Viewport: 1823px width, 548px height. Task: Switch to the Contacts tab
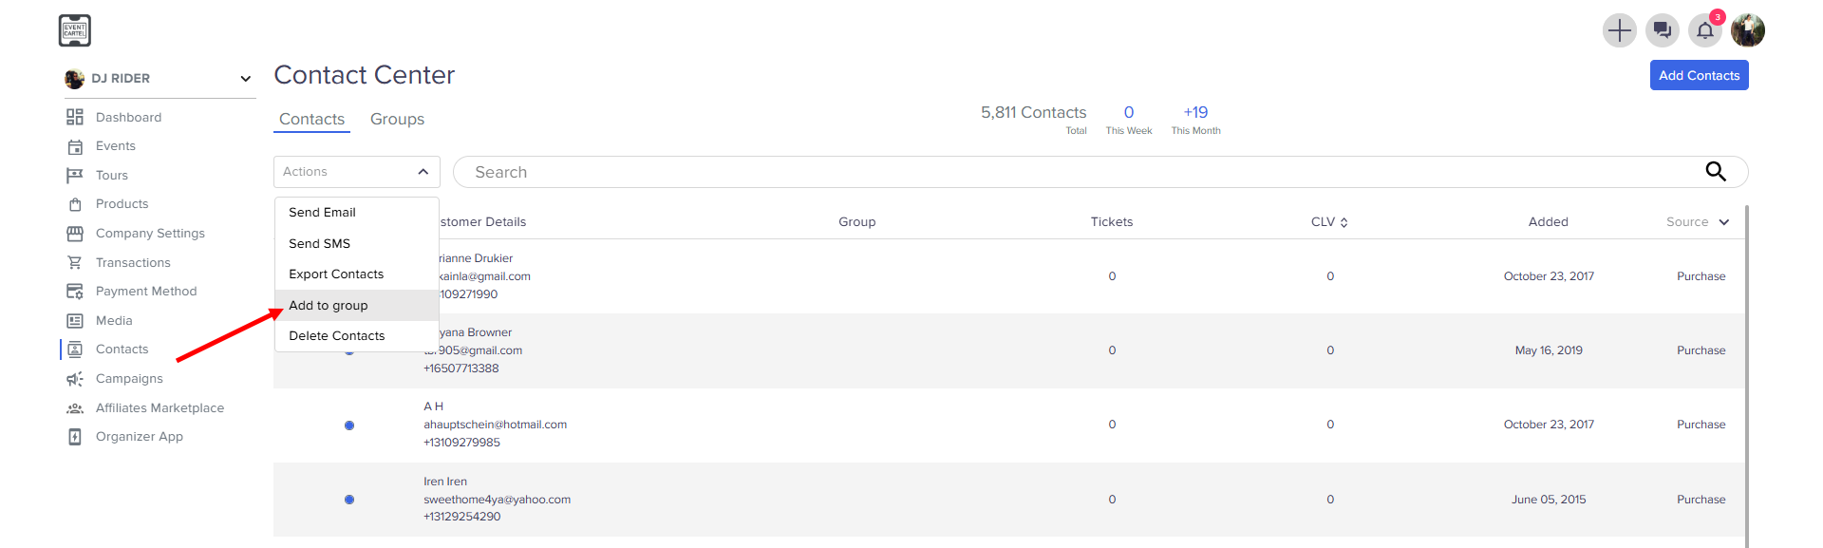click(311, 120)
